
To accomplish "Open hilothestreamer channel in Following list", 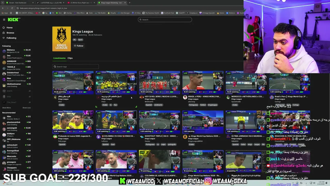I will coord(16,85).
